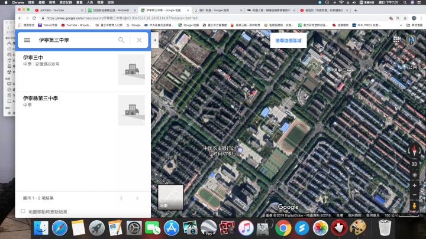Switch to the A00080 - YouTube tab

pyautogui.click(x=59, y=10)
